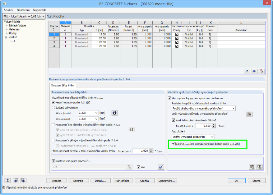Toggle the Vše checkbox
Screen dimensions: 273x195
pos(138,167)
